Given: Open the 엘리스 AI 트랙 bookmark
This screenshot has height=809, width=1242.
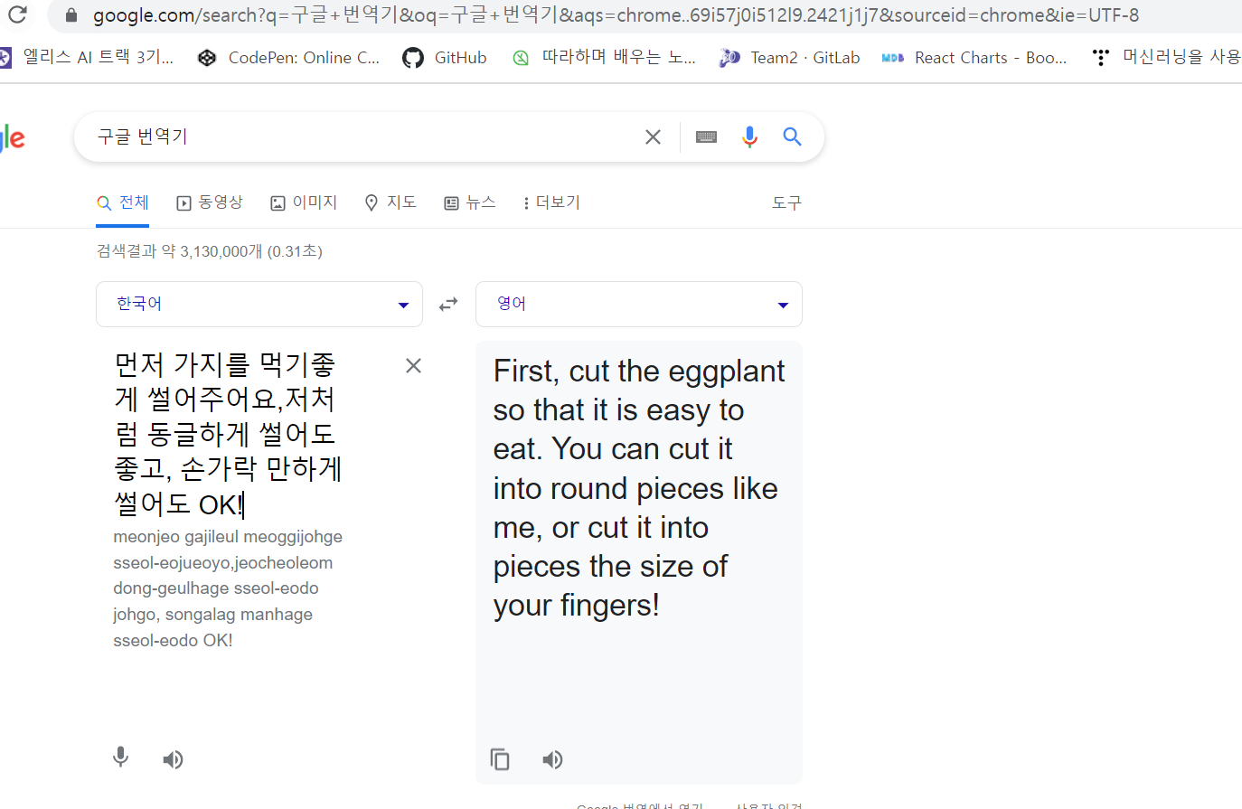Looking at the screenshot, I should click(x=87, y=57).
